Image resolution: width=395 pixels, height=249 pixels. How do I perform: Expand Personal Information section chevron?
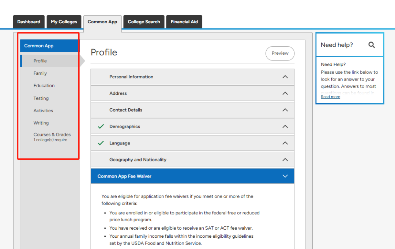tap(285, 77)
